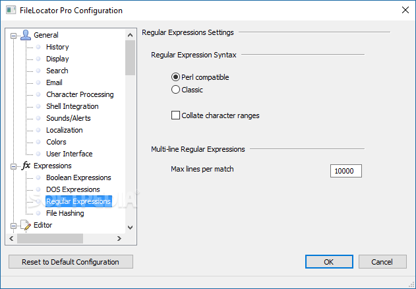The height and width of the screenshot is (289, 416).
Task: Click the tree scroll down arrow
Action: click(x=130, y=228)
